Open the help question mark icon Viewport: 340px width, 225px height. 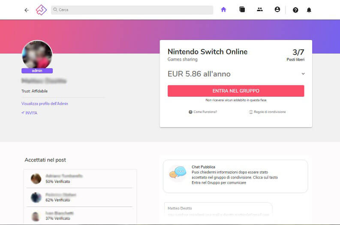click(295, 10)
